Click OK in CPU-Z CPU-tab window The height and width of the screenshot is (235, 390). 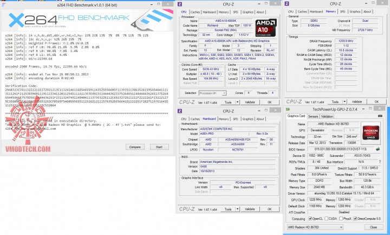click(x=269, y=102)
